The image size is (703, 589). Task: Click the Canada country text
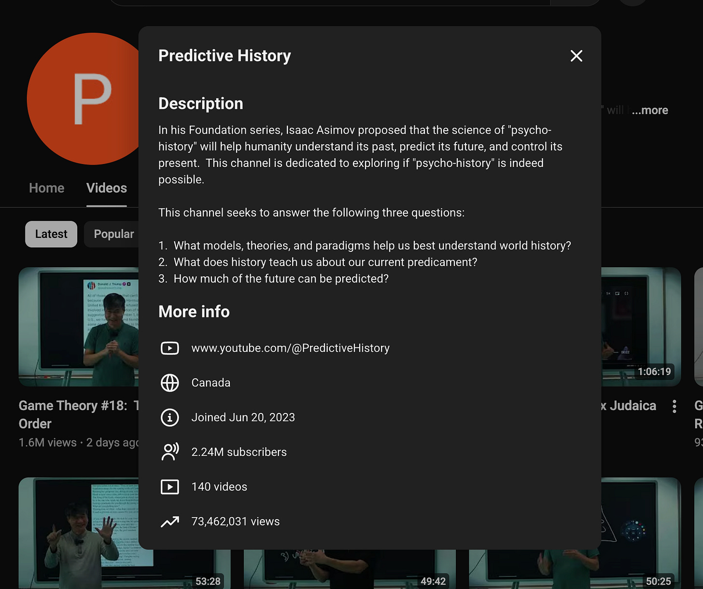211,383
